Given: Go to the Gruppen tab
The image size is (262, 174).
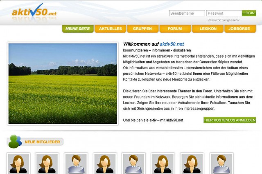Looking at the screenshot, I should point(142,29).
